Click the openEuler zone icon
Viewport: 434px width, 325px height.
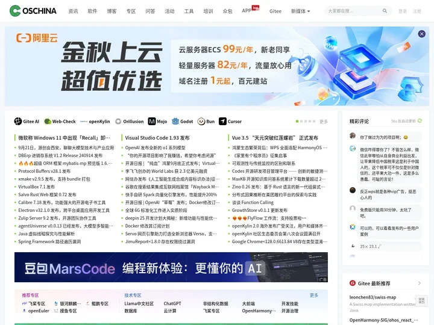(x=24, y=311)
